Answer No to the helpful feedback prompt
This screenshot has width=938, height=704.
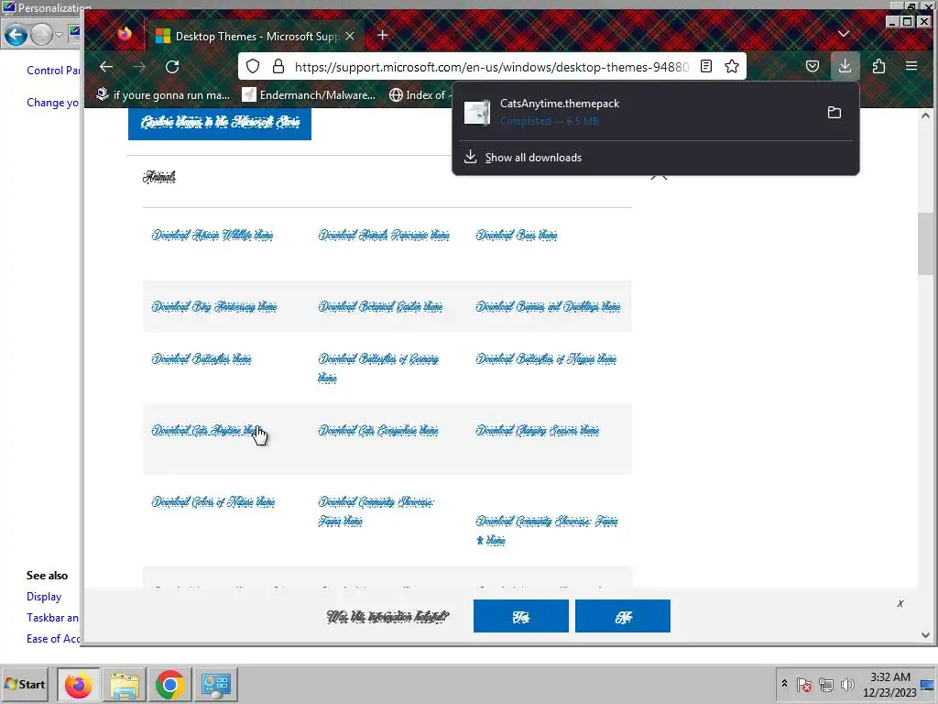tap(623, 616)
